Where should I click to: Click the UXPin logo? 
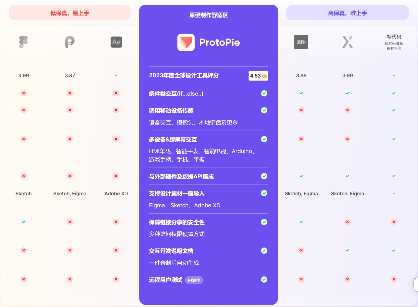point(301,42)
